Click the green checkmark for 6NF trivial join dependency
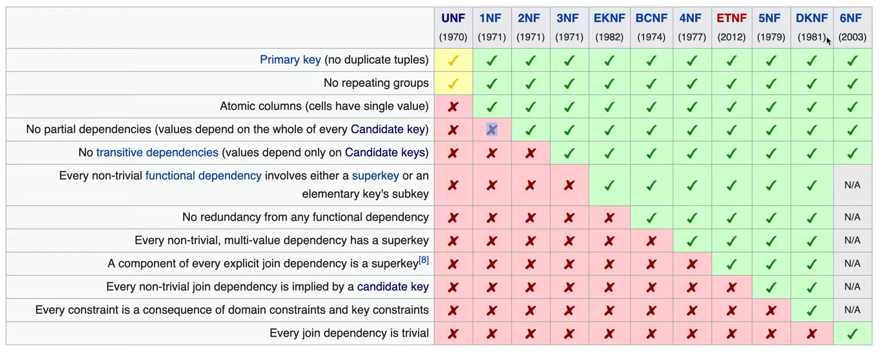The width and height of the screenshot is (881, 354). click(852, 334)
